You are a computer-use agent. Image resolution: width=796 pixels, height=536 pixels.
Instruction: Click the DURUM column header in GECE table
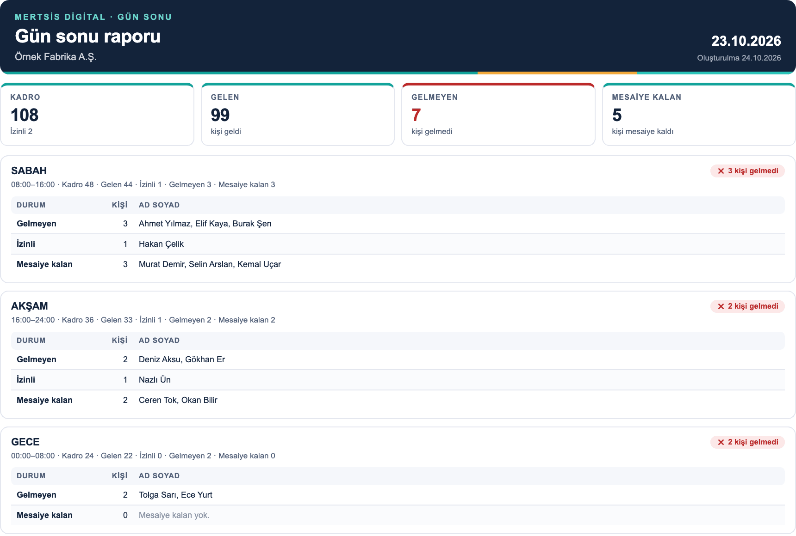tap(31, 476)
